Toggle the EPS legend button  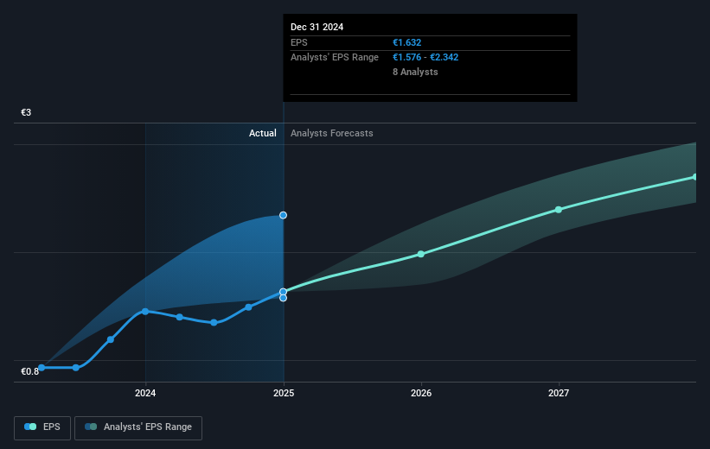click(42, 427)
